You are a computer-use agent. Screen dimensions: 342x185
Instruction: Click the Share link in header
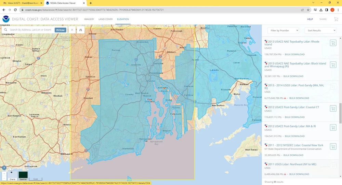tap(323, 19)
